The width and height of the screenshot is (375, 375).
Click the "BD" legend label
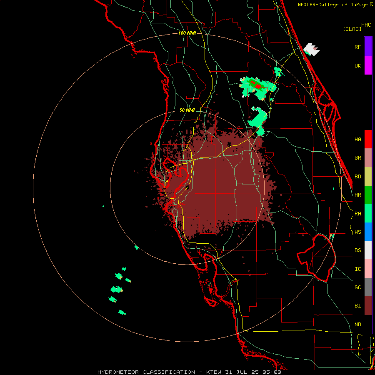pos(358,177)
